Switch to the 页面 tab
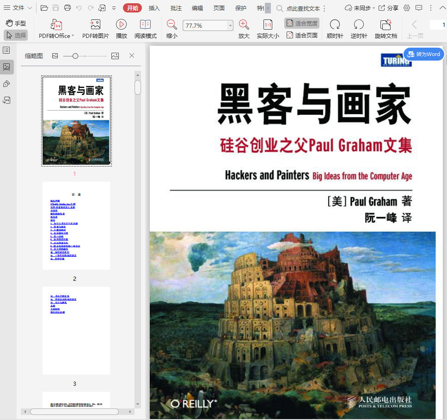Screen dimensions: 447x420 (219, 8)
